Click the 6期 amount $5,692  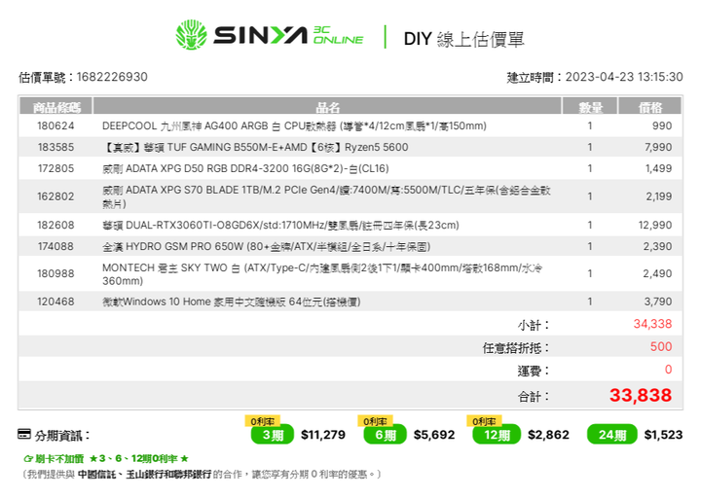click(x=434, y=435)
